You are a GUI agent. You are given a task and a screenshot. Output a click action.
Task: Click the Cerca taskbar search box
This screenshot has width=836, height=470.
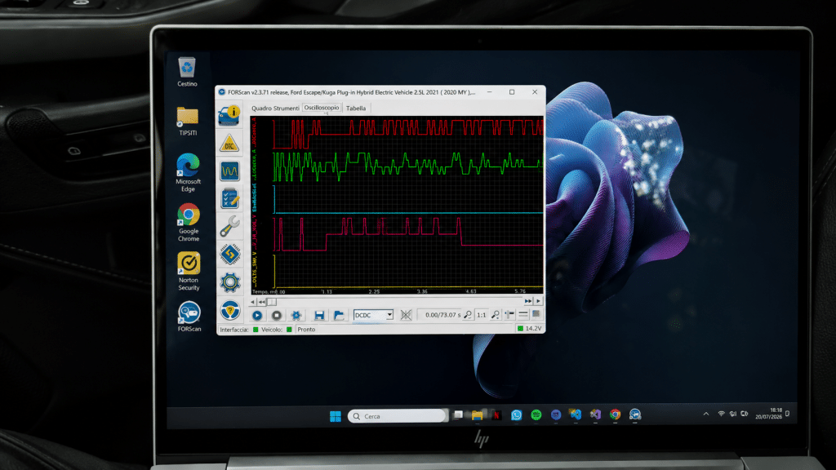point(398,416)
